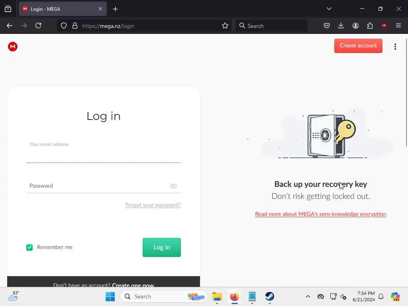Expand the List all tabs dropdown

(329, 9)
